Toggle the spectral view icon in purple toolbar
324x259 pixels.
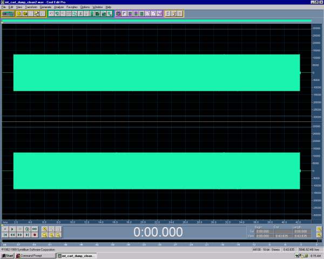118,13
